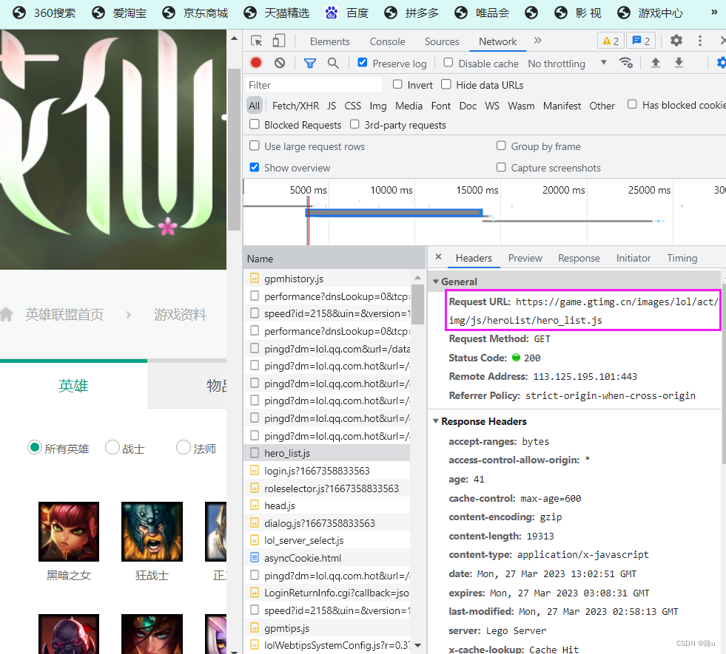Select the 战士 radio button

(x=112, y=447)
